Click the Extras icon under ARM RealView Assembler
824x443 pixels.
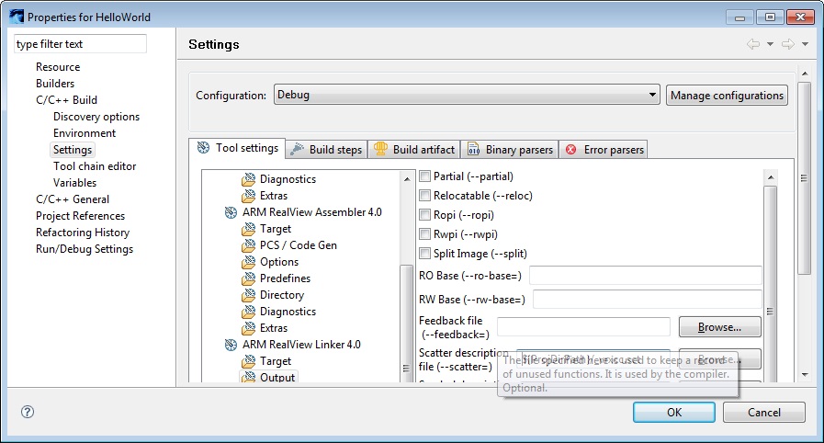coord(248,328)
